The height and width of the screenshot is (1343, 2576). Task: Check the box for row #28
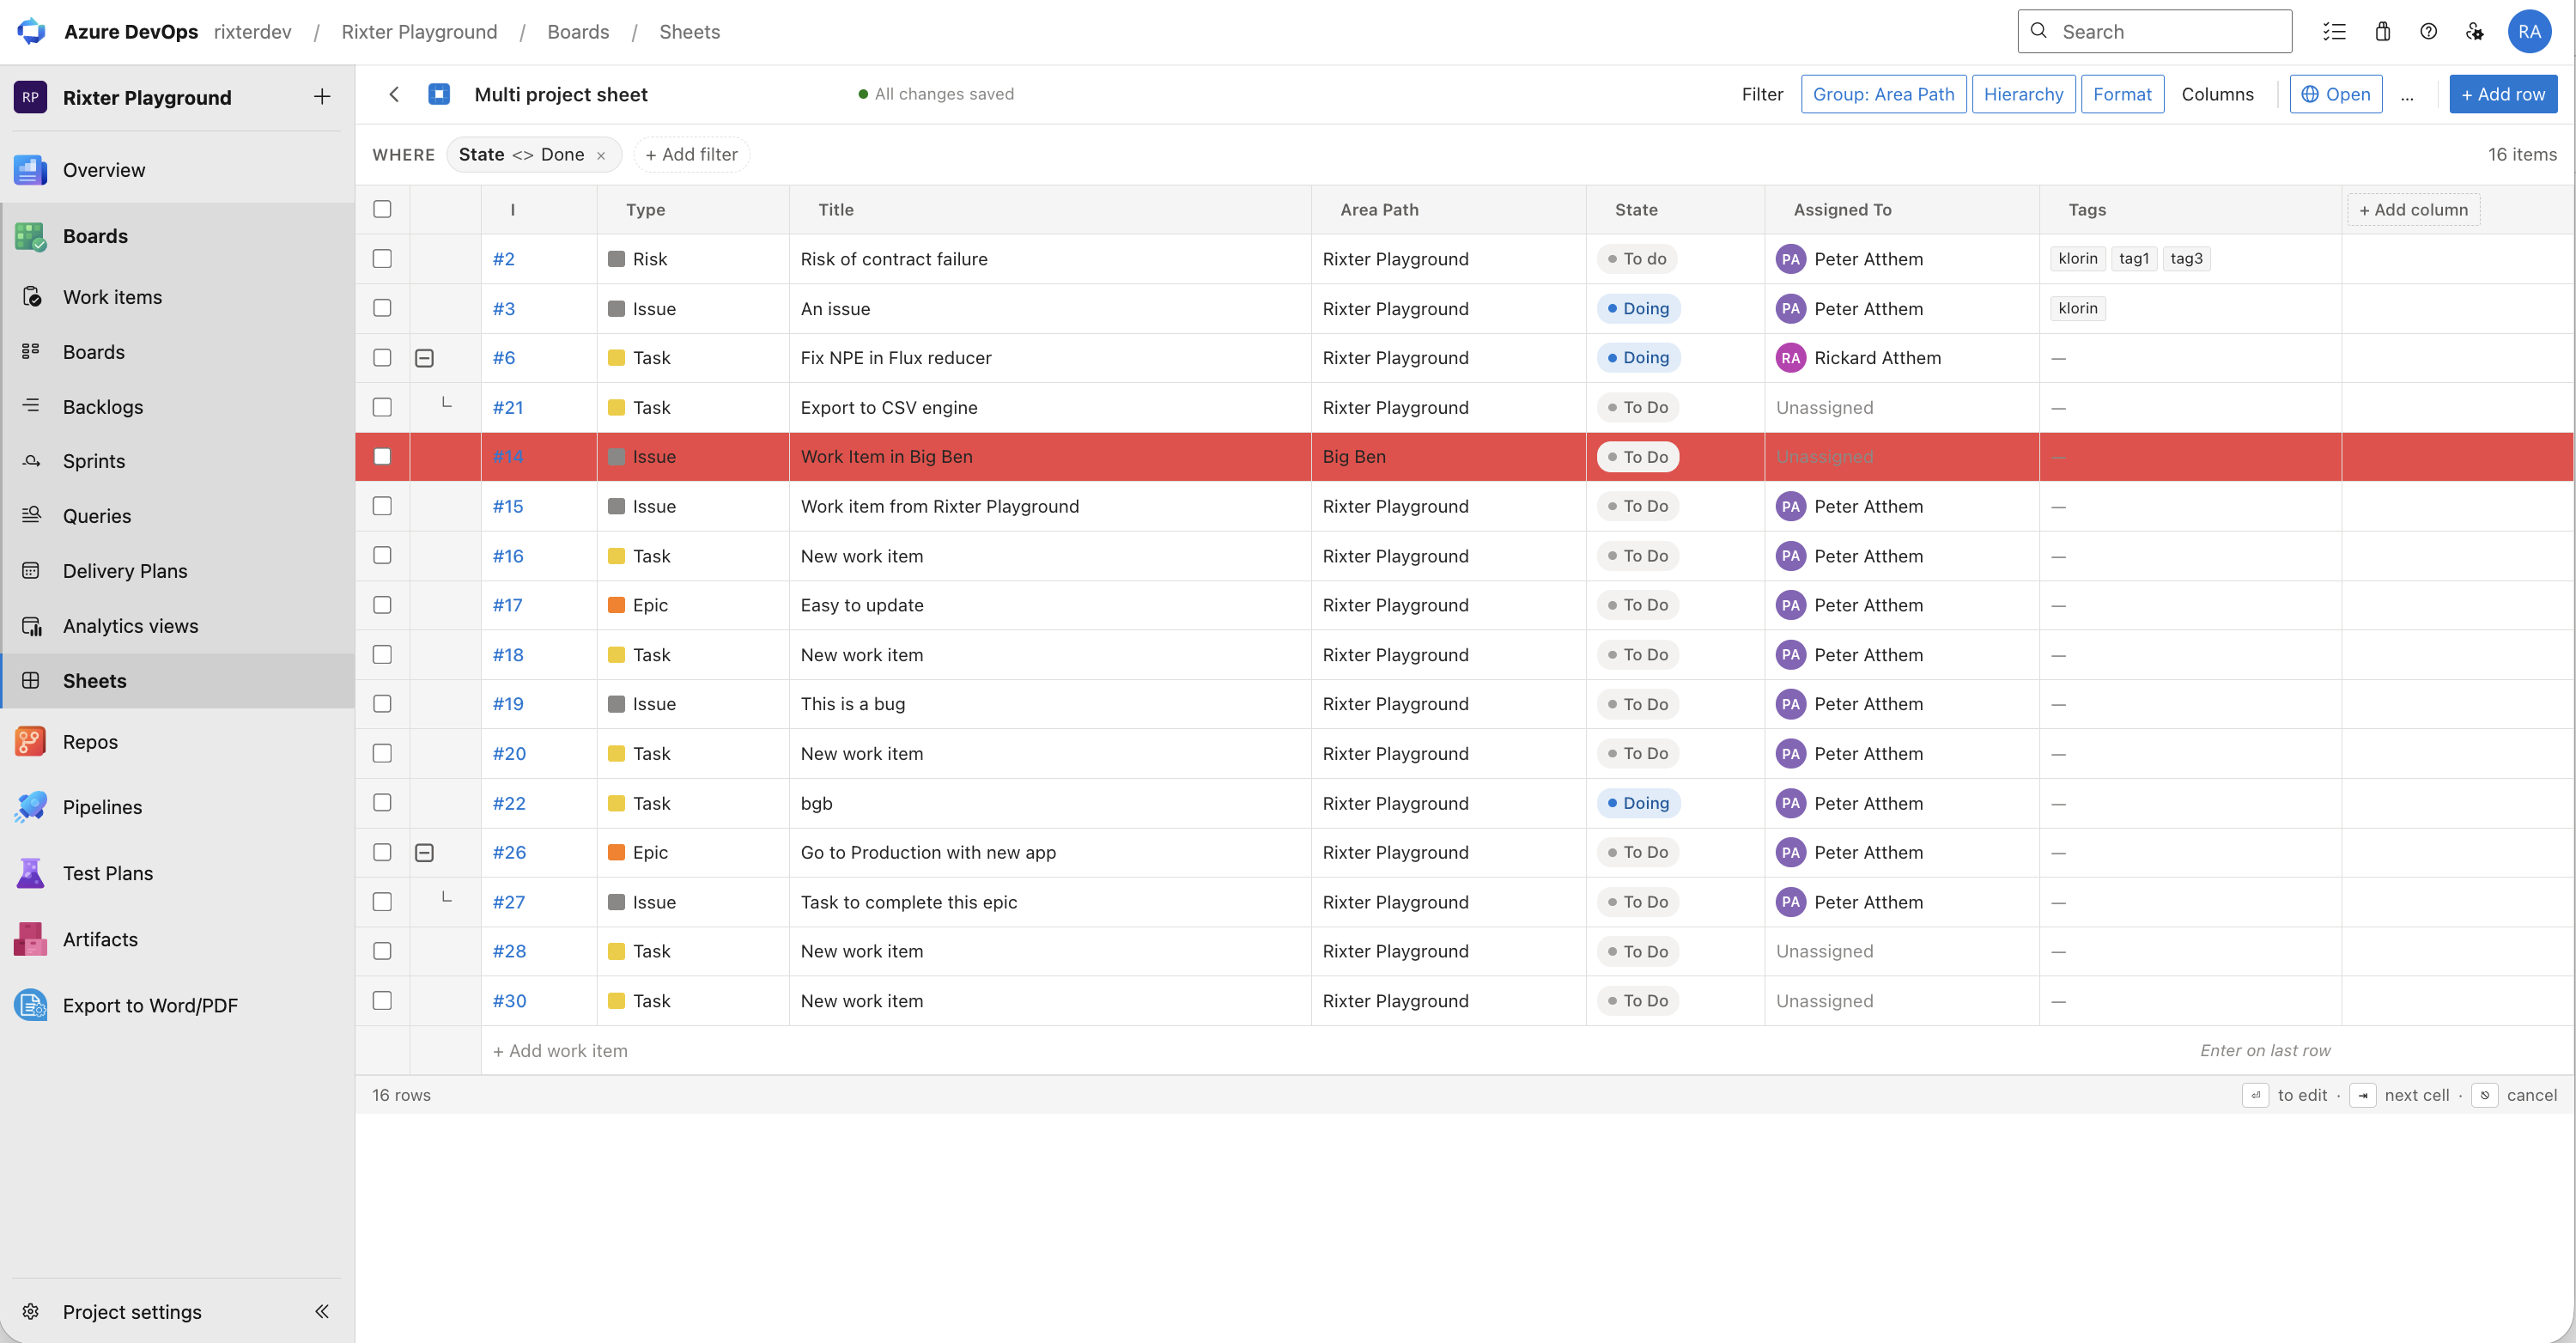click(382, 951)
